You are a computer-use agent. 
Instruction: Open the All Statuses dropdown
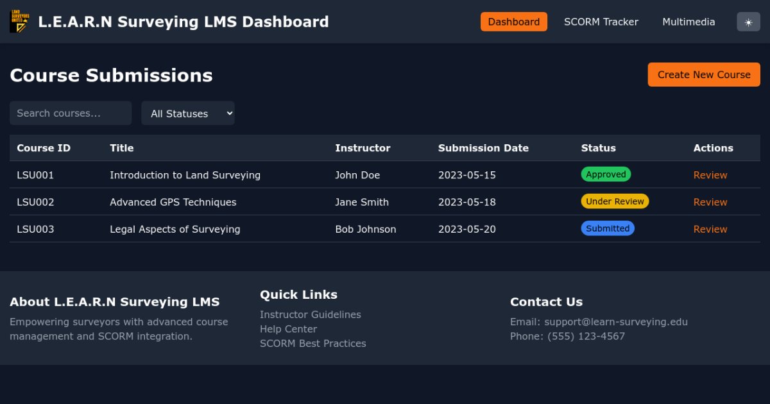(188, 113)
